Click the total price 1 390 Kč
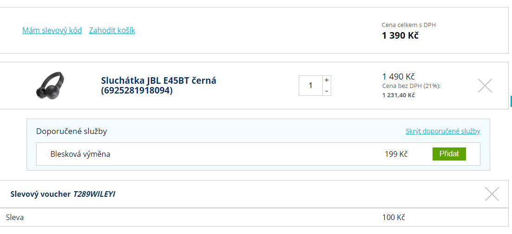The width and height of the screenshot is (512, 234). click(x=400, y=36)
